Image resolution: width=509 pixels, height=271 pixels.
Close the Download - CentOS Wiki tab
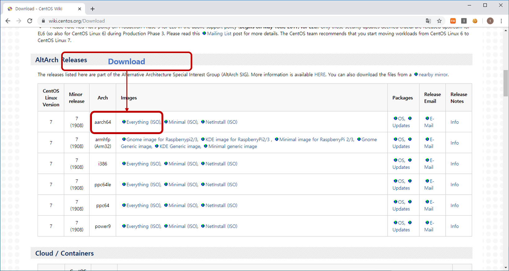pyautogui.click(x=80, y=9)
